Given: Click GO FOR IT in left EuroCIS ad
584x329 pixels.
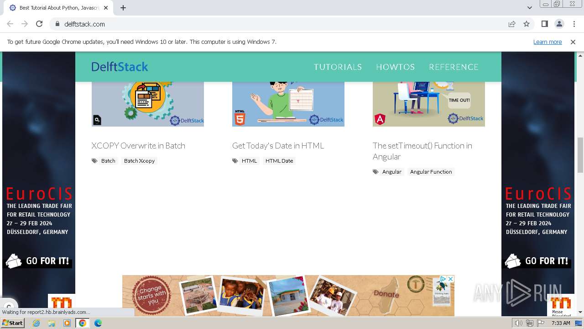Looking at the screenshot, I should coord(38,261).
